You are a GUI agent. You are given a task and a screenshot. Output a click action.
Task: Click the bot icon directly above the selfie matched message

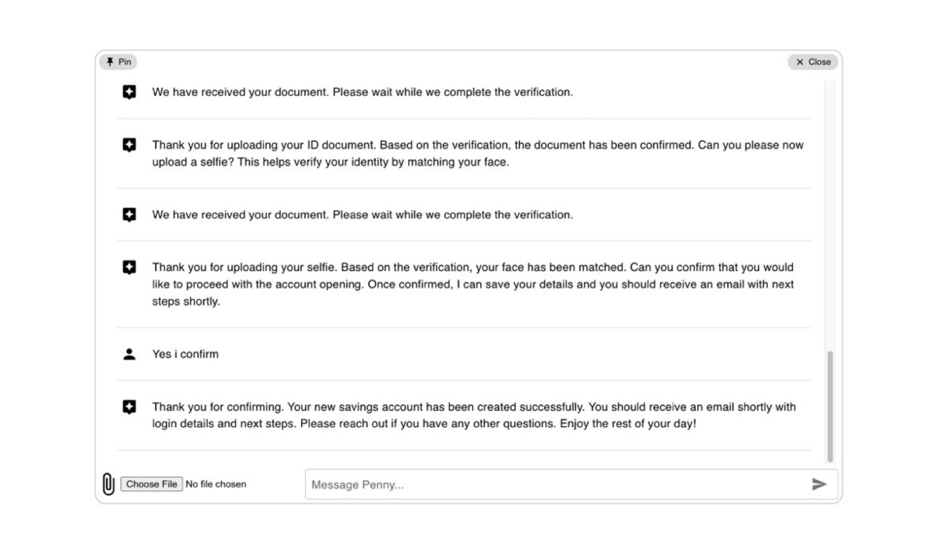(129, 214)
